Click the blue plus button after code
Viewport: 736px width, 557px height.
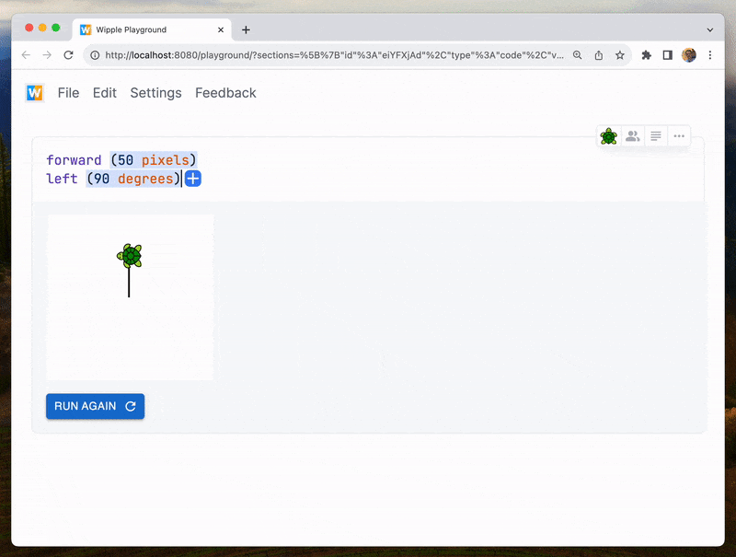193,179
